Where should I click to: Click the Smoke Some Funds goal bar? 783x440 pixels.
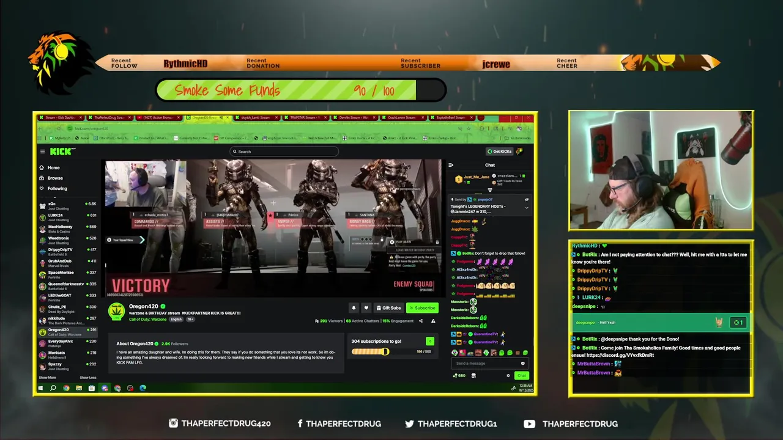tap(301, 90)
